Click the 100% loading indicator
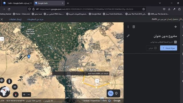The image size is (183, 103). pos(105,101)
